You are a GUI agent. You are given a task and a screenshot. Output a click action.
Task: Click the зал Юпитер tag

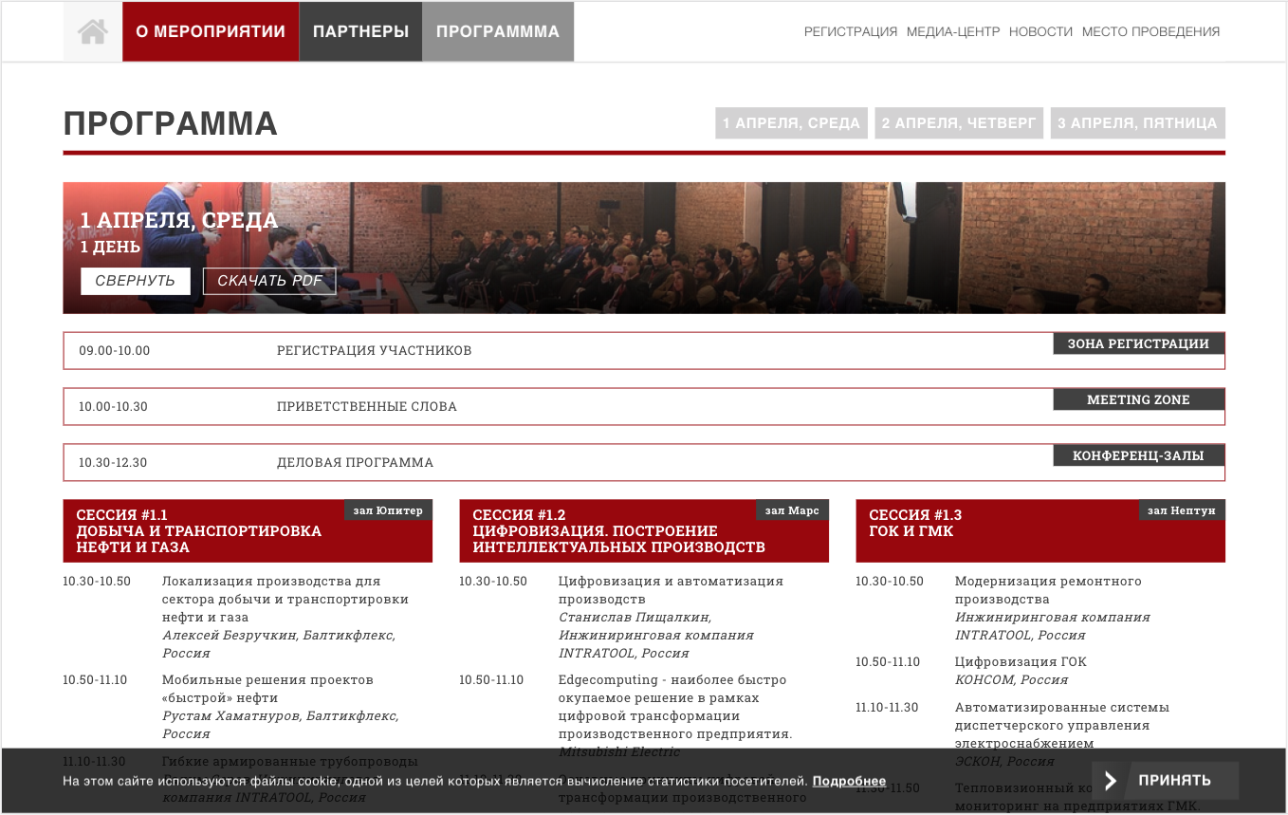coord(388,510)
